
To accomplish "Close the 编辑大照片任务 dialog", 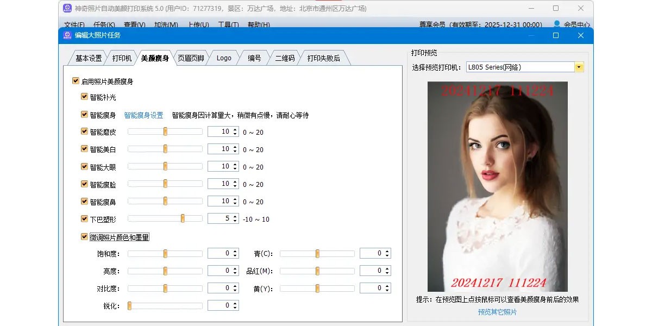I will 580,35.
